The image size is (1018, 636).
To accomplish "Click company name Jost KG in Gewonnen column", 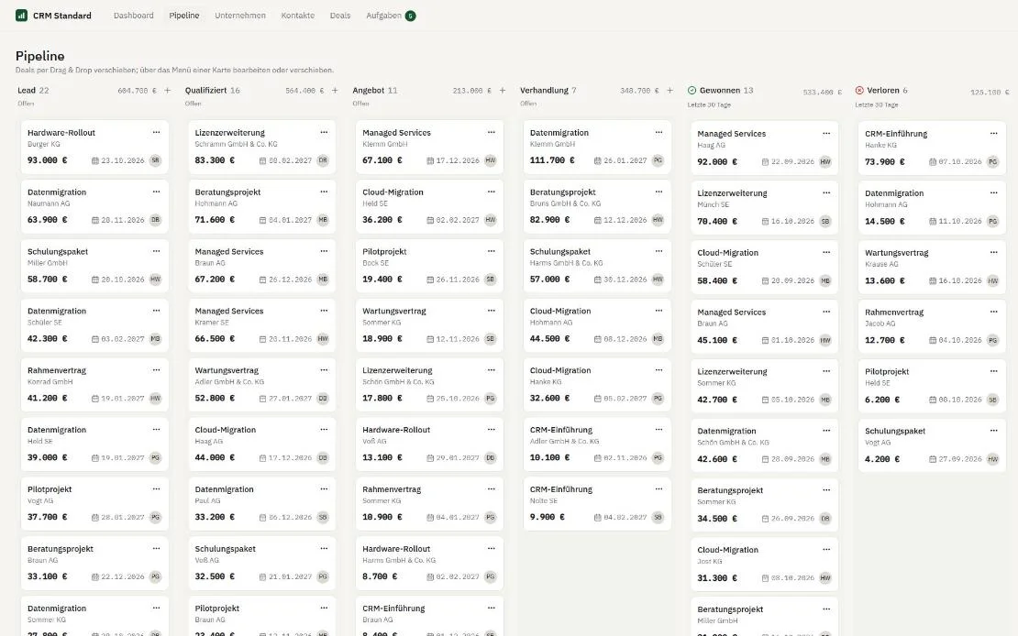I will (x=710, y=561).
